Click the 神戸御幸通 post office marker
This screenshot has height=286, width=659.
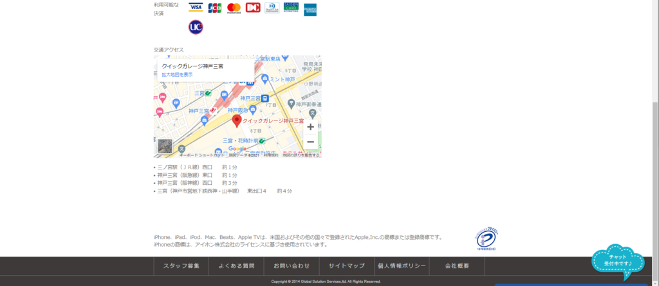(x=292, y=103)
